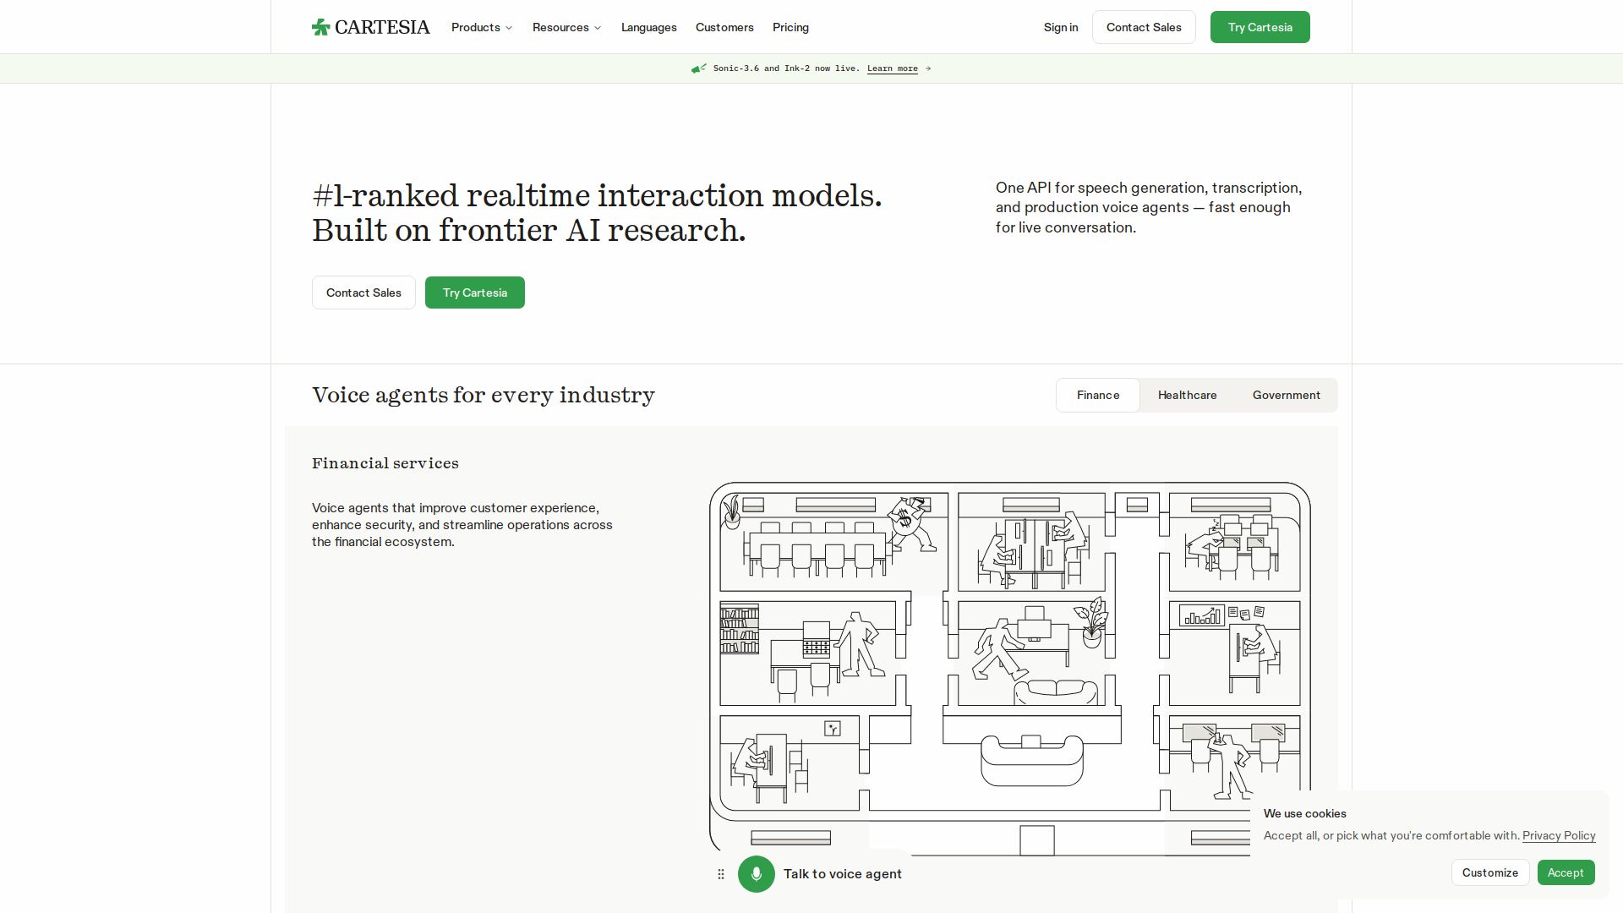Click the Sonic-3.6 and Ink-2 now live text
The image size is (1623, 913).
point(786,68)
